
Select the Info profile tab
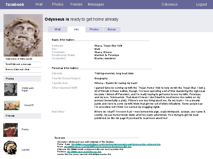tap(76, 29)
